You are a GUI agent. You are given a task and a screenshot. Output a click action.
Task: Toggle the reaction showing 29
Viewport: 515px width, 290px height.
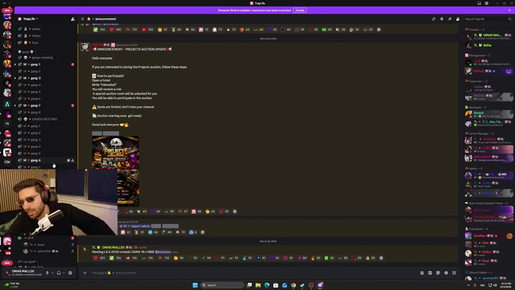[224, 211]
